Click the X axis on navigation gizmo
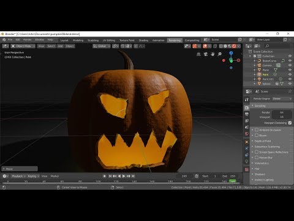Screen dimensions: 294x221 pyautogui.click(x=238, y=60)
